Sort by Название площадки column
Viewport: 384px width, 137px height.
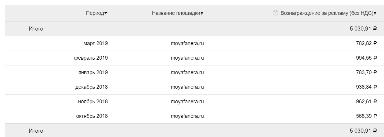pyautogui.click(x=177, y=13)
